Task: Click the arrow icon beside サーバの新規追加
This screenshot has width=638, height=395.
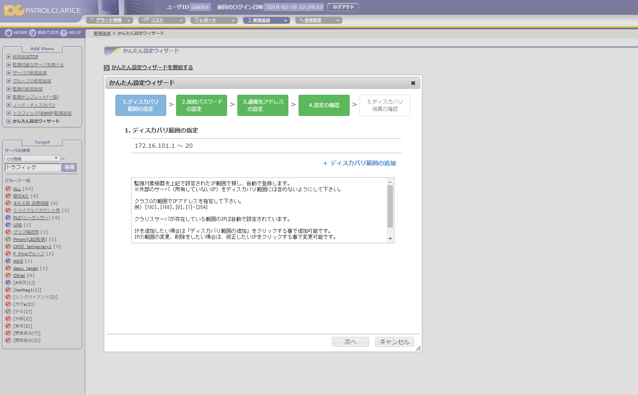Action: click(x=9, y=73)
